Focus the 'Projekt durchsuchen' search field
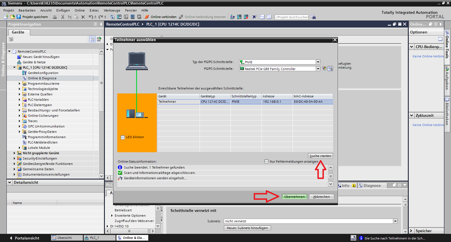451x242 pixels. (292, 17)
